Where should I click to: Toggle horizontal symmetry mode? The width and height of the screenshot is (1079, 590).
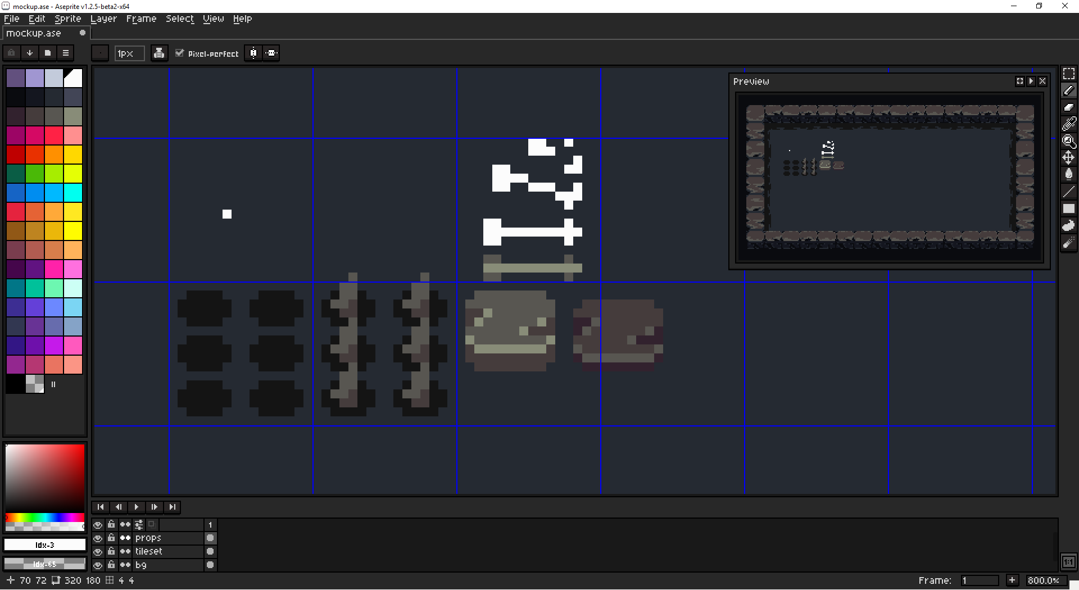point(253,53)
